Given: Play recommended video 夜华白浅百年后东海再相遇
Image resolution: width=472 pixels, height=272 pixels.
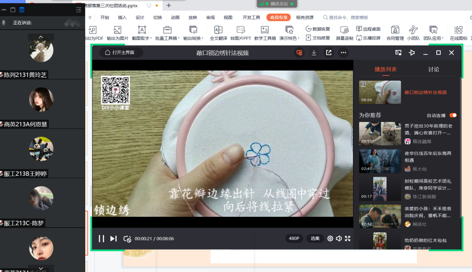Looking at the screenshot, I should 428,156.
